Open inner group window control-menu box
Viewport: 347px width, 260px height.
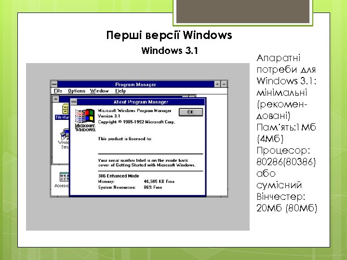coord(56,99)
